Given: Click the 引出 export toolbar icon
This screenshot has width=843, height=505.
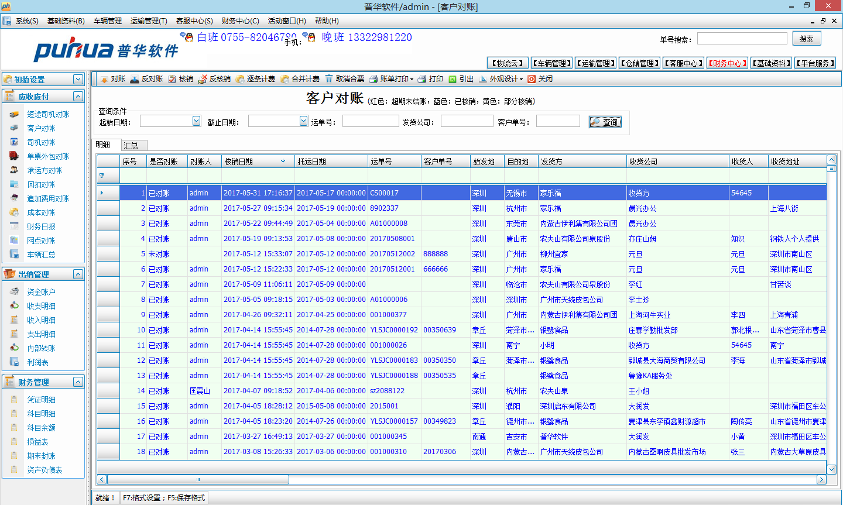Looking at the screenshot, I should pos(453,79).
